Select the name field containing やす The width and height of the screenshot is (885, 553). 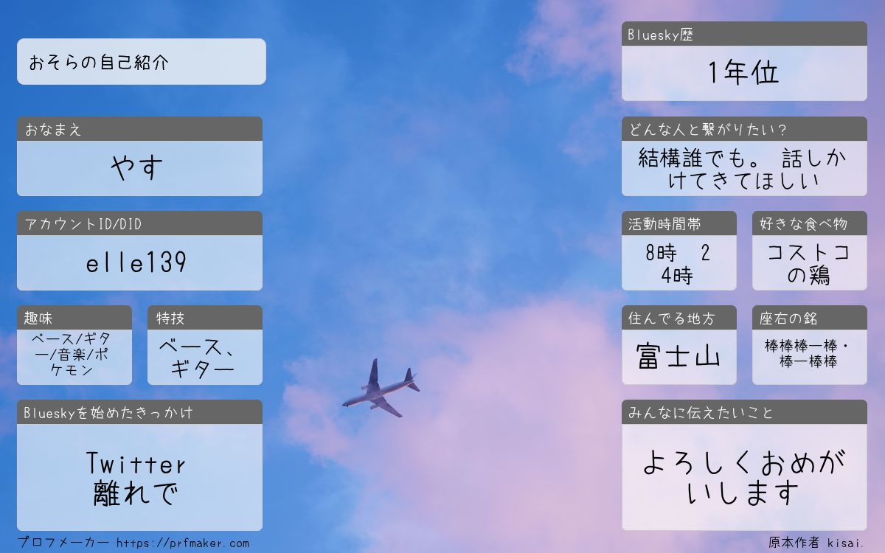[139, 168]
